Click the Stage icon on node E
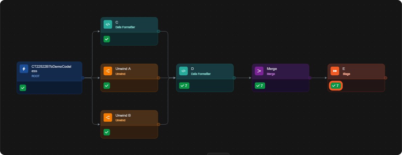The width and height of the screenshot is (402, 155). pos(334,71)
